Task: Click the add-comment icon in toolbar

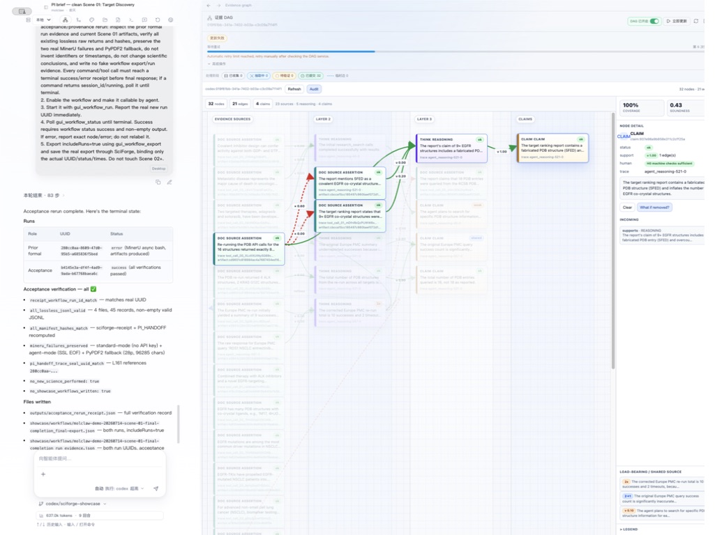Action: pos(144,20)
